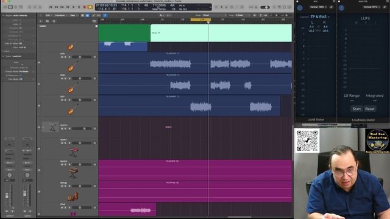This screenshot has height=219, width=390.
Task: Toggle the blue Catch Playhead button
Action: 105,15
